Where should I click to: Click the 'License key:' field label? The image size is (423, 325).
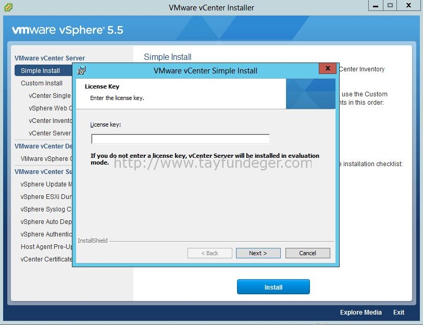coord(105,124)
